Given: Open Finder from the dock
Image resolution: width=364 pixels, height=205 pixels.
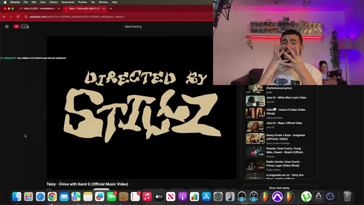Looking at the screenshot, I should coord(17,196).
